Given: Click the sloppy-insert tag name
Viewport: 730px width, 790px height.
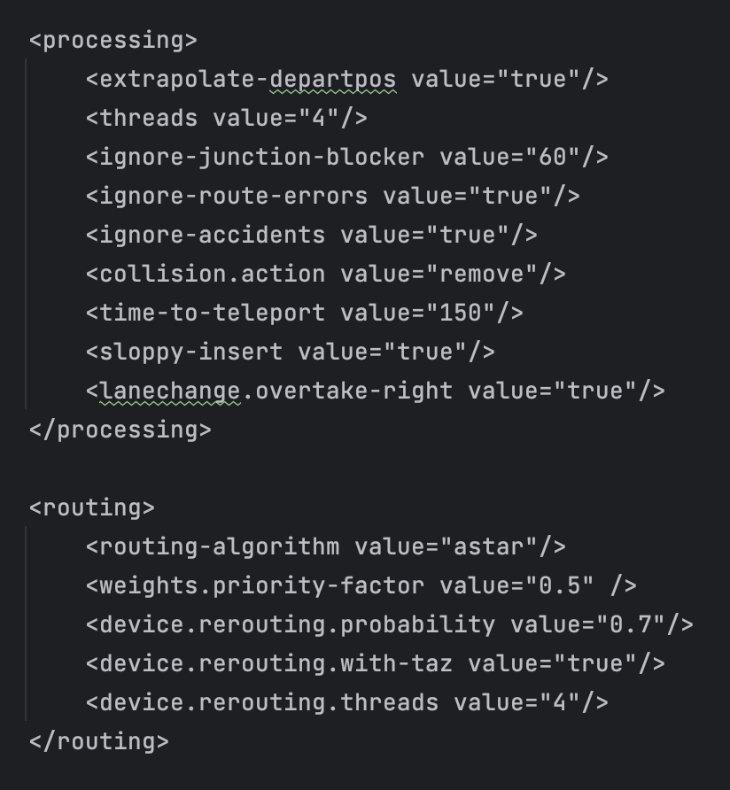Looking at the screenshot, I should pyautogui.click(x=191, y=352).
